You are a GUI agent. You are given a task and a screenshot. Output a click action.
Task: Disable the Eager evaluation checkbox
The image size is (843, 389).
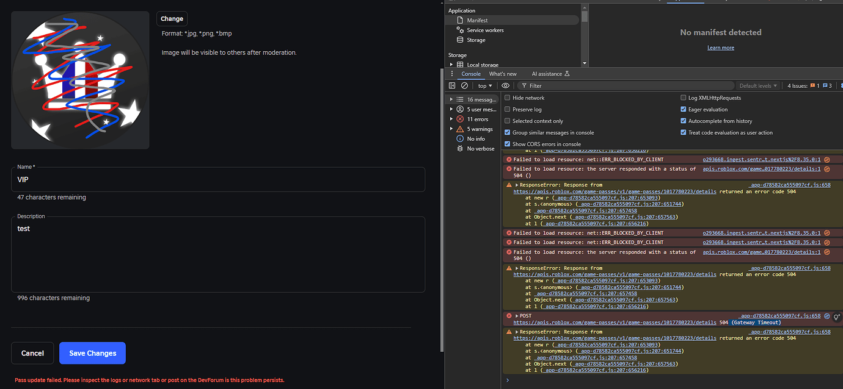684,110
